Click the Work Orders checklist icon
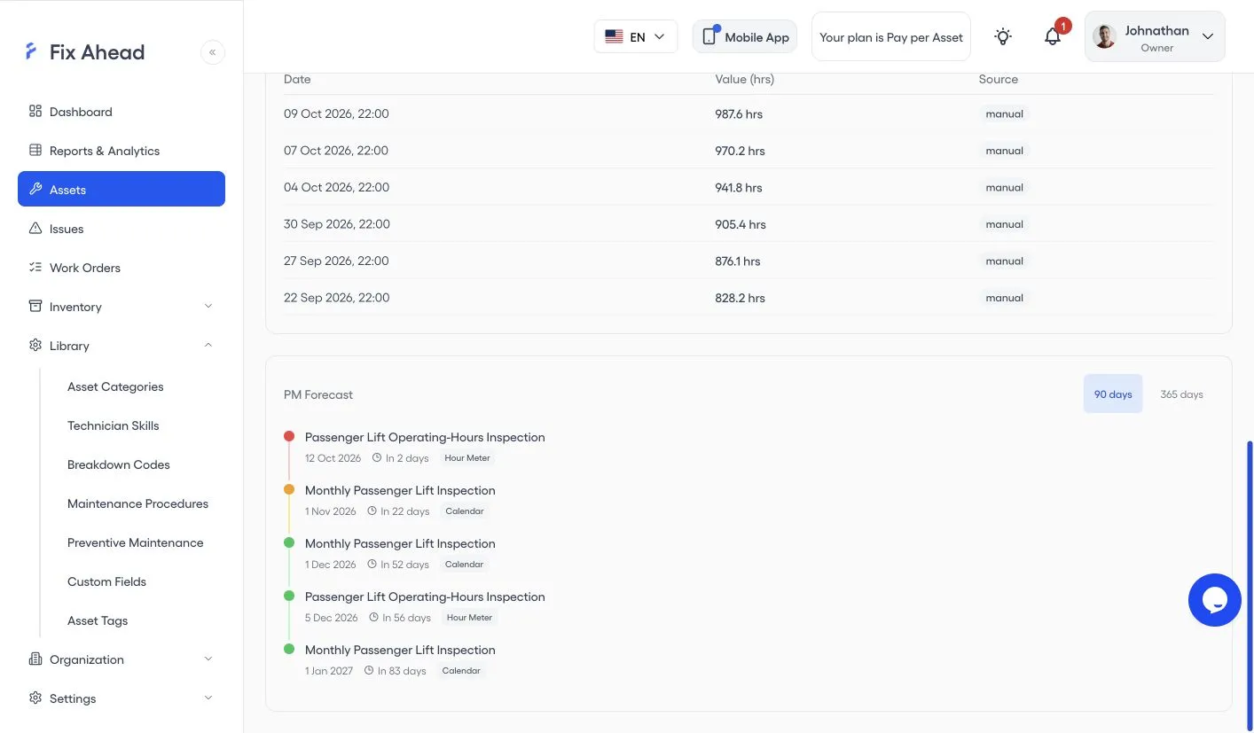 [x=35, y=267]
